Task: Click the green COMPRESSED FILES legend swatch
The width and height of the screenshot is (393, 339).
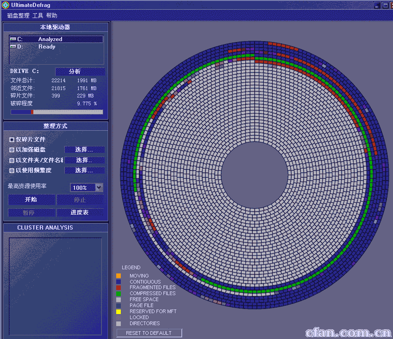Action: pyautogui.click(x=119, y=294)
